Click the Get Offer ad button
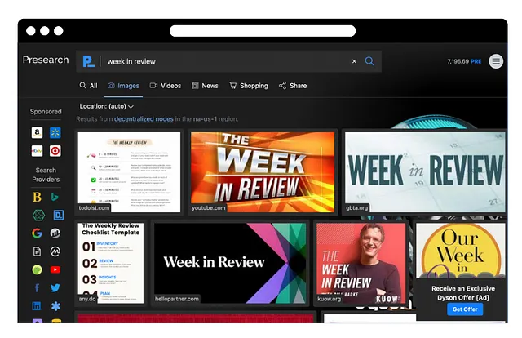Viewport: 522px width, 338px height. point(465,309)
